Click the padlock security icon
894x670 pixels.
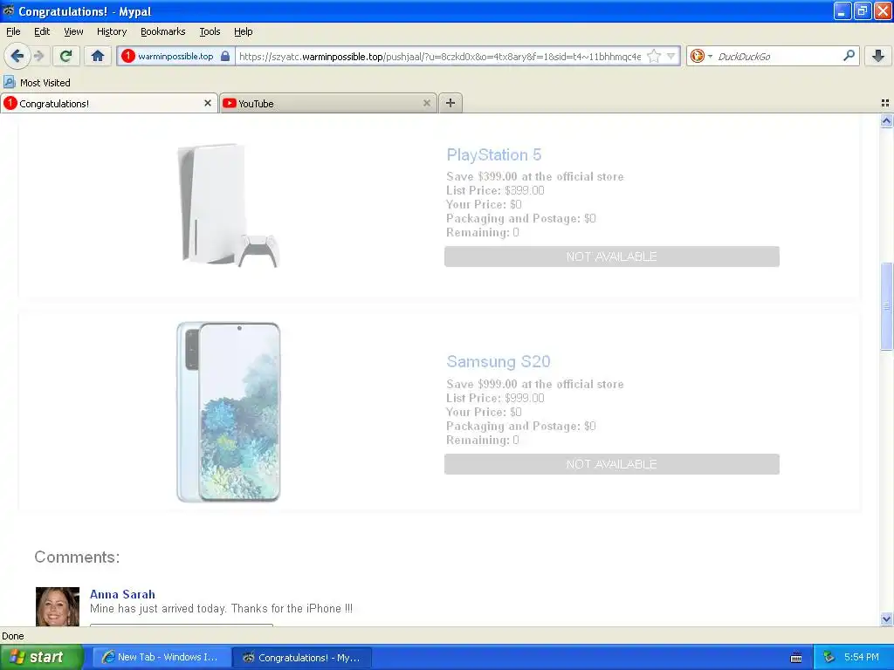point(225,56)
